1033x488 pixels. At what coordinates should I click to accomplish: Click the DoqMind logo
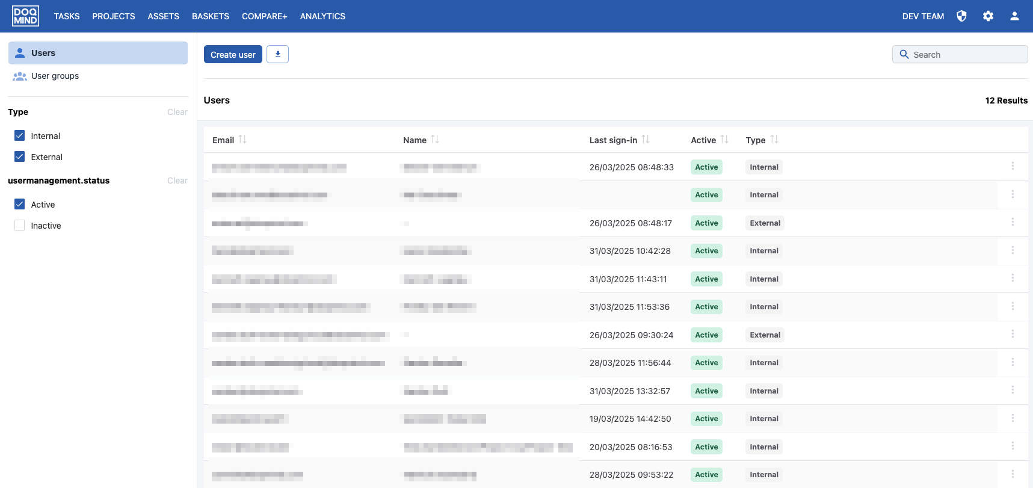pyautogui.click(x=25, y=16)
